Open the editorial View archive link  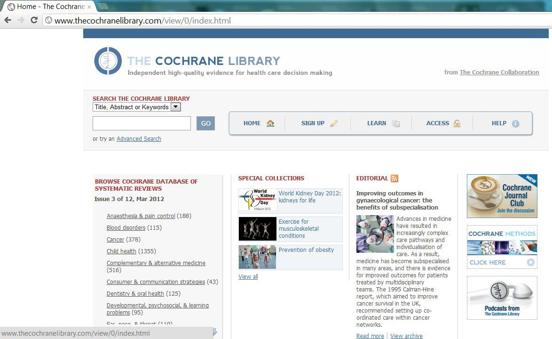click(406, 336)
